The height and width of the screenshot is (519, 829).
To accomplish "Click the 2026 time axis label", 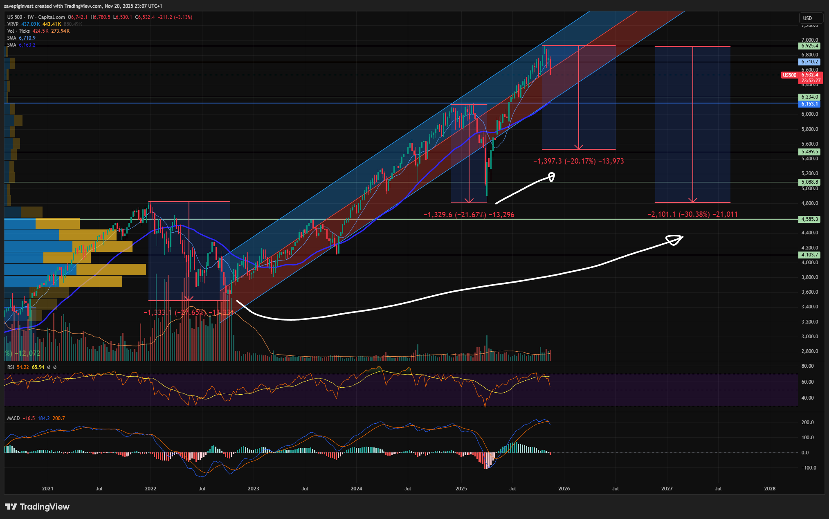I will click(x=564, y=489).
